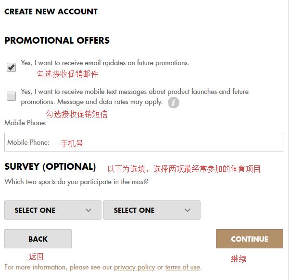The image size is (289, 280).
Task: Open the first SELECT ONE sport dropdown
Action: [52, 210]
